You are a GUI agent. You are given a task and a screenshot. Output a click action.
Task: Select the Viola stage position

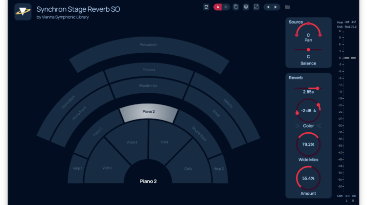(x=164, y=142)
